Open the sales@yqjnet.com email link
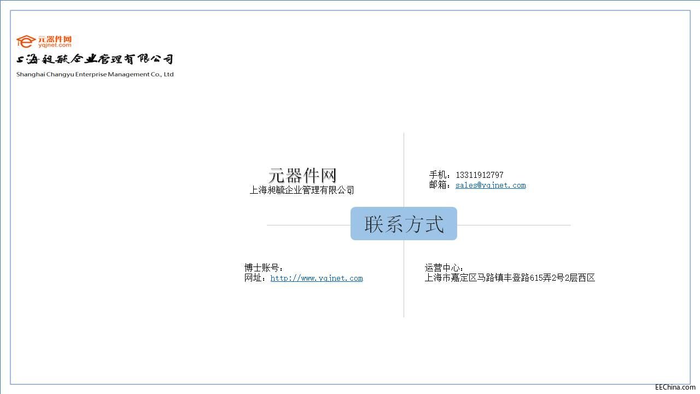This screenshot has width=700, height=394. [x=491, y=186]
